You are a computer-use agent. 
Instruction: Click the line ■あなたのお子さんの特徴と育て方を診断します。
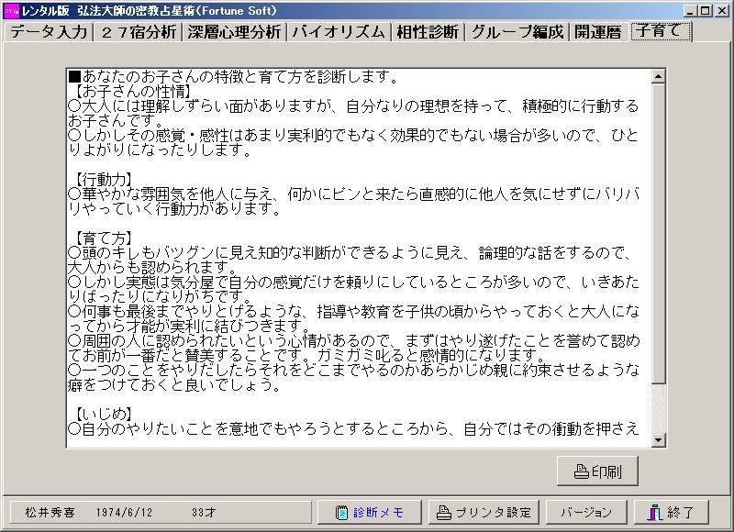pyautogui.click(x=233, y=77)
